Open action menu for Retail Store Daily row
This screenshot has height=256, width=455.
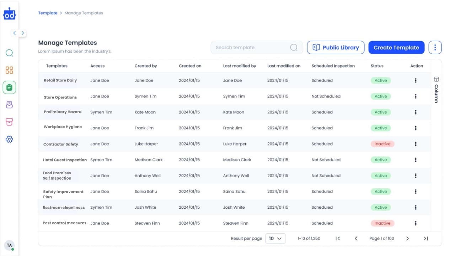tap(416, 81)
